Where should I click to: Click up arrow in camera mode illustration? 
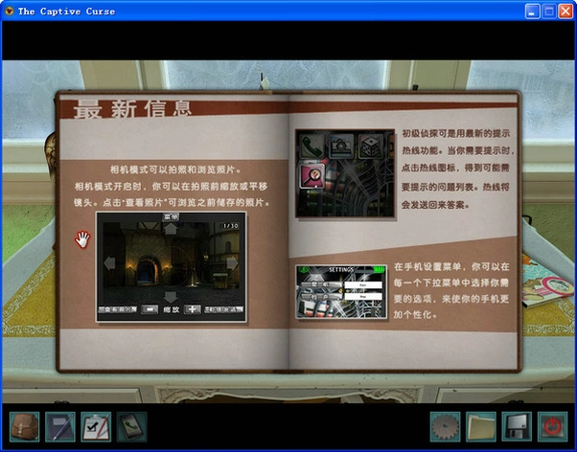170,228
